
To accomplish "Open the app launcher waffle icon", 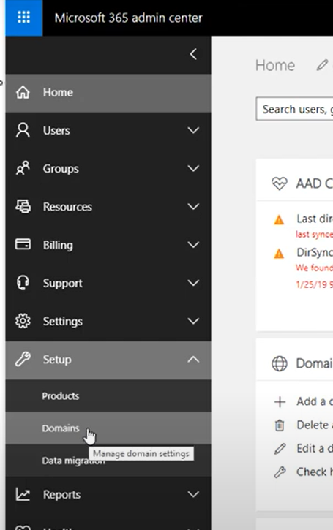I will pos(23,18).
